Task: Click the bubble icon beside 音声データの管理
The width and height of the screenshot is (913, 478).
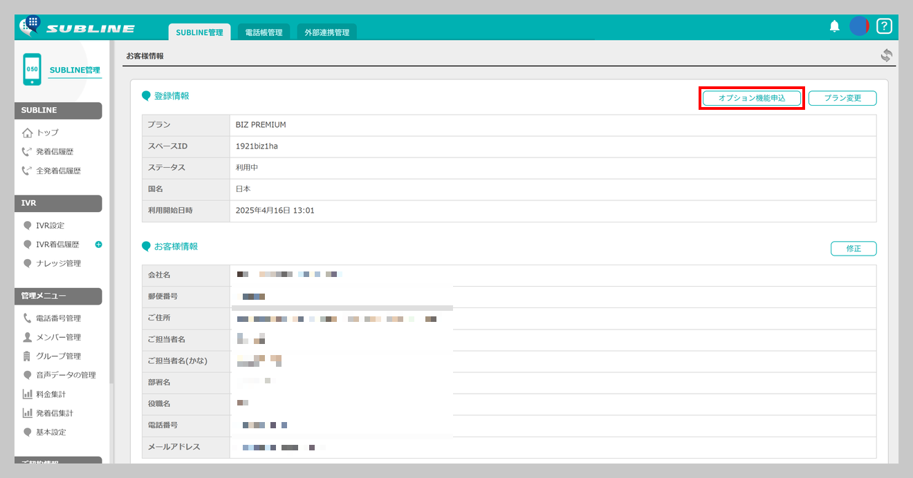Action: [28, 375]
